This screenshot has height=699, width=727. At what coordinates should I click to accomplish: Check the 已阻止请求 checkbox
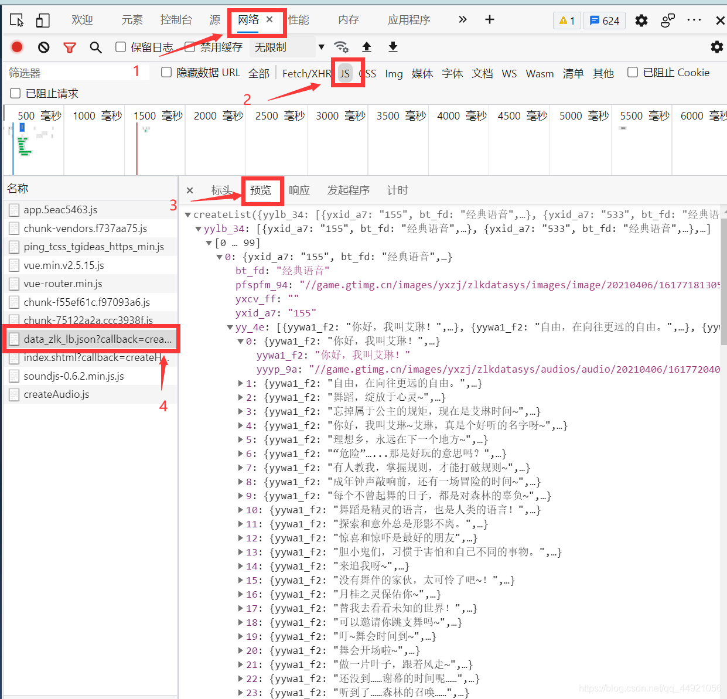click(x=15, y=93)
